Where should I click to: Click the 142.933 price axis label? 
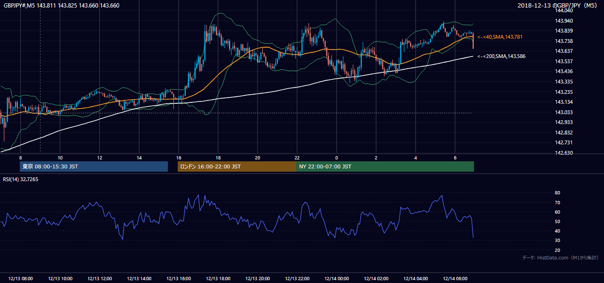tap(564, 122)
